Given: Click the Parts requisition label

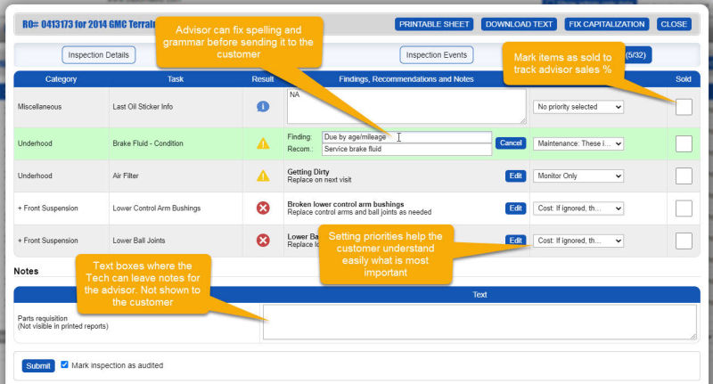Looking at the screenshot, I should (x=42, y=318).
